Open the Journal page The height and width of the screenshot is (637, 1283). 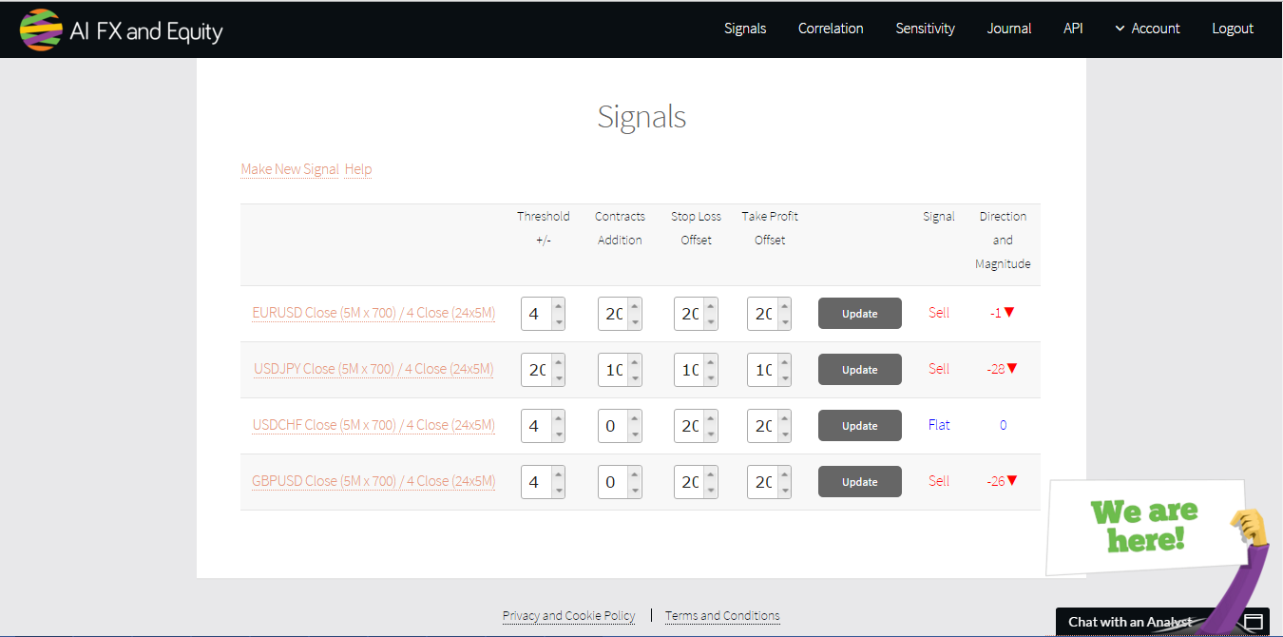(x=1008, y=29)
